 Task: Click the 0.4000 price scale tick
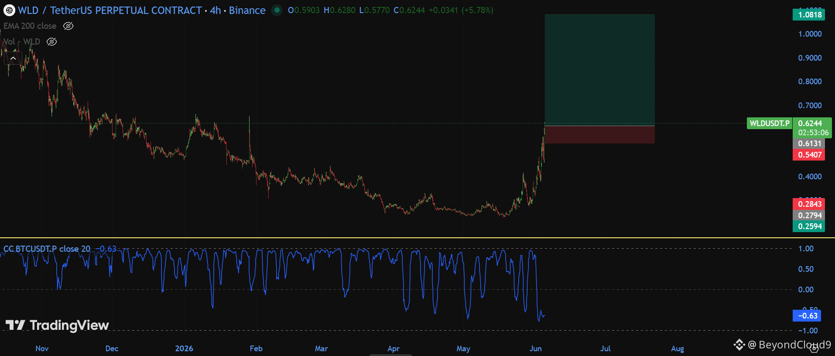810,177
